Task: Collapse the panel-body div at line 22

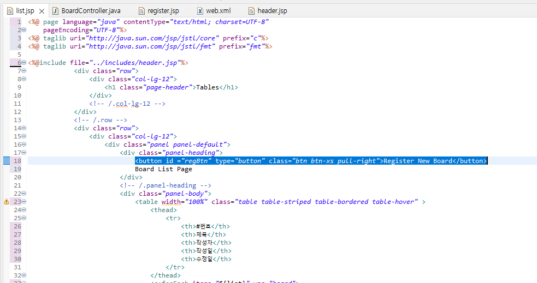Action: click(x=24, y=194)
